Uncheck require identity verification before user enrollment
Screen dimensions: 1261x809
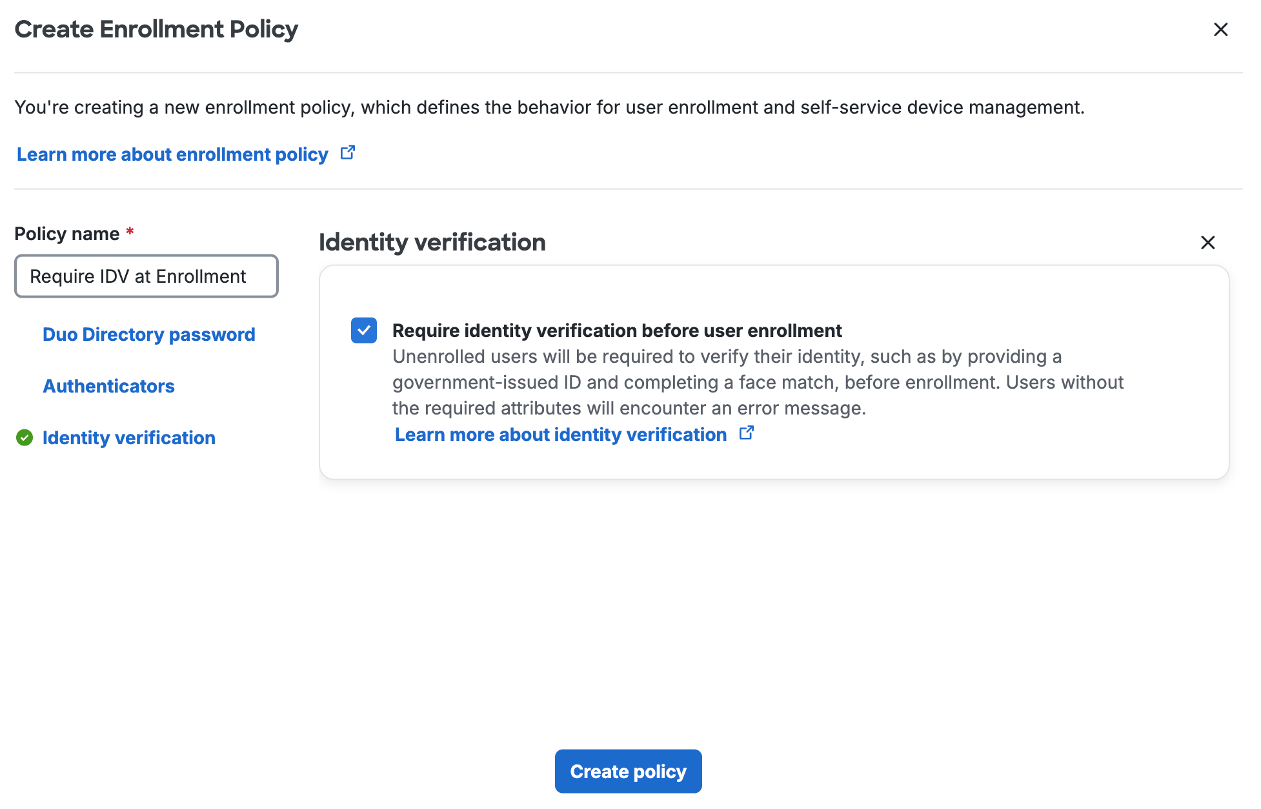click(364, 331)
